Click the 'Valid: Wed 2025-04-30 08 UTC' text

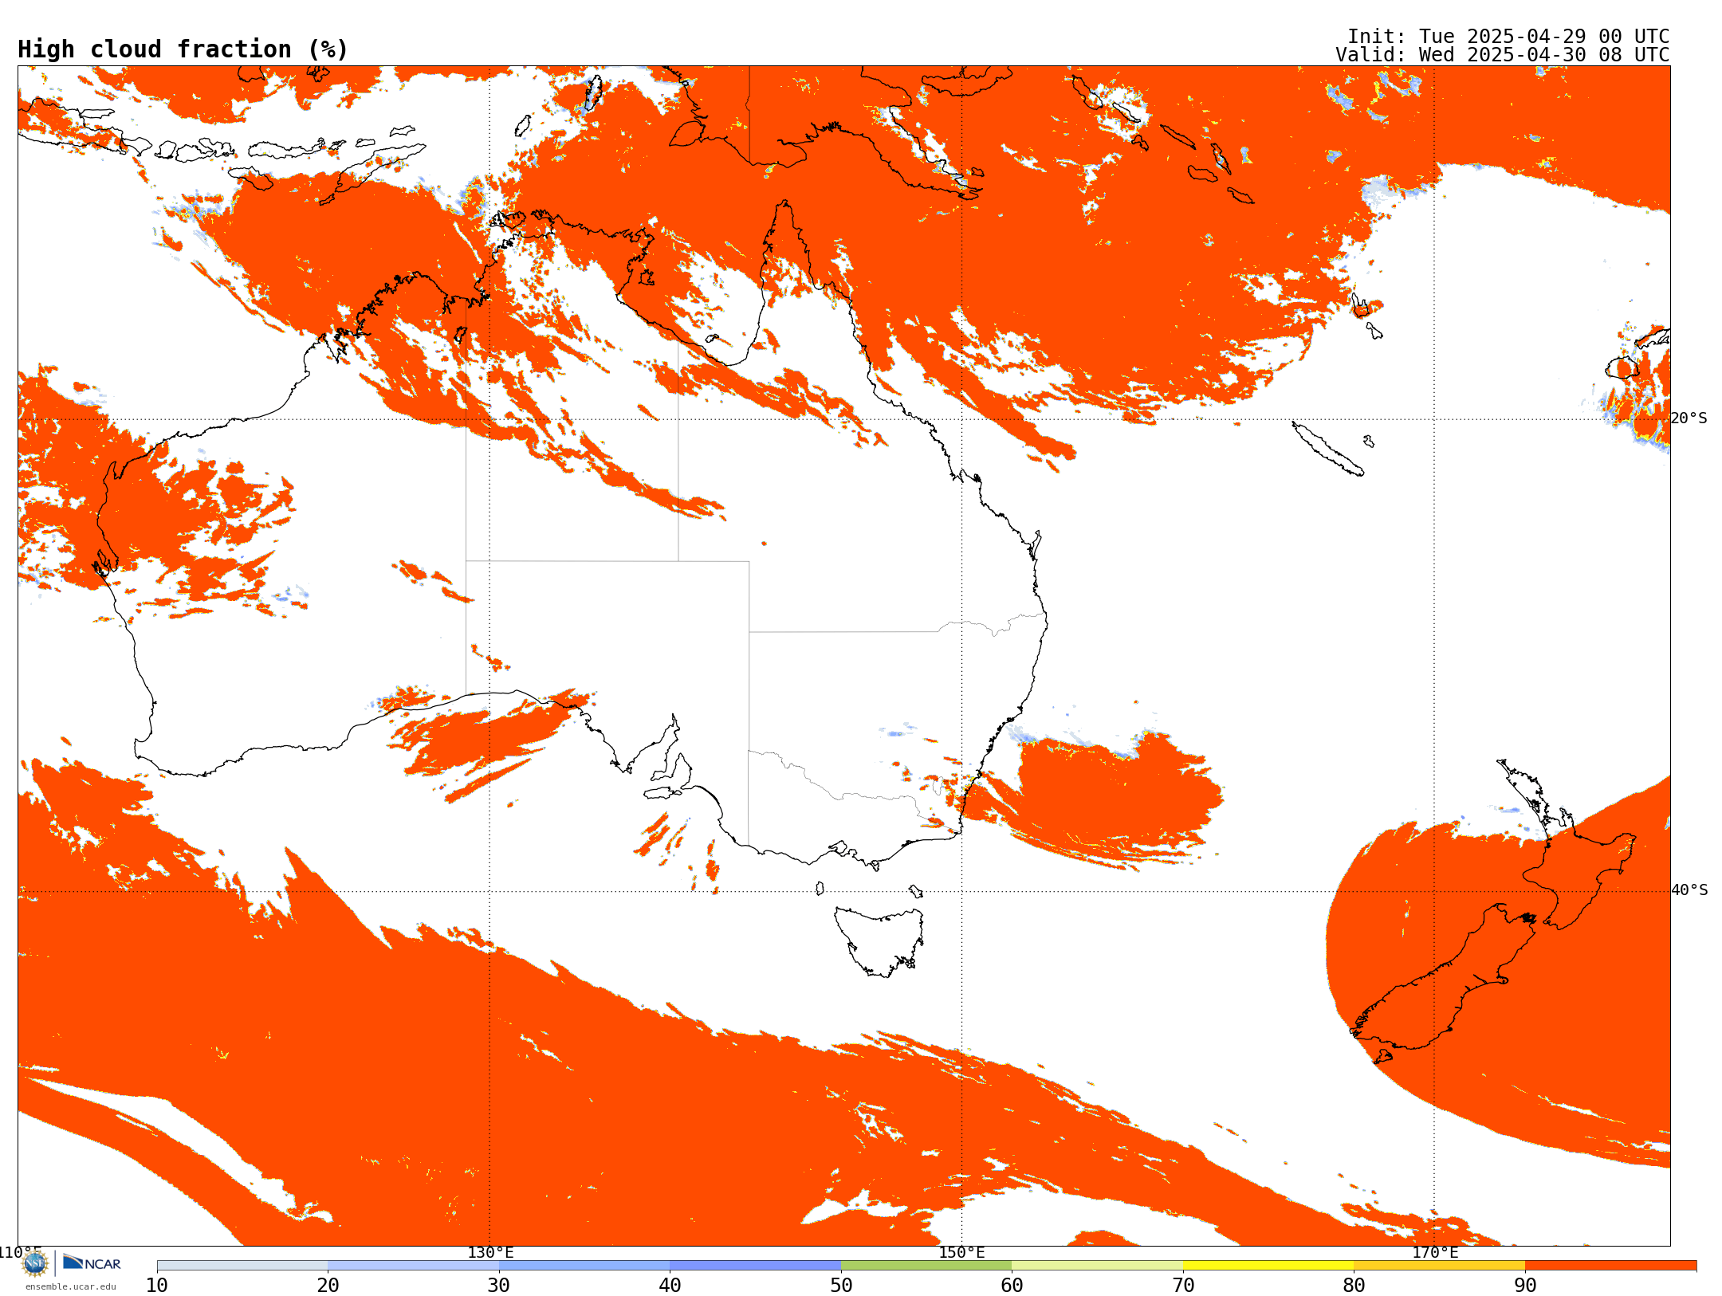point(1503,55)
